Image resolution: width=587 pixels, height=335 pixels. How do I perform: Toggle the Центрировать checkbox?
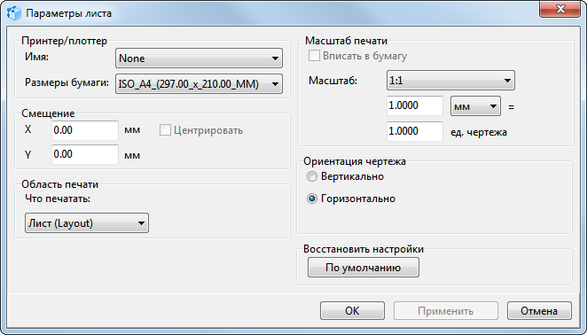[165, 130]
